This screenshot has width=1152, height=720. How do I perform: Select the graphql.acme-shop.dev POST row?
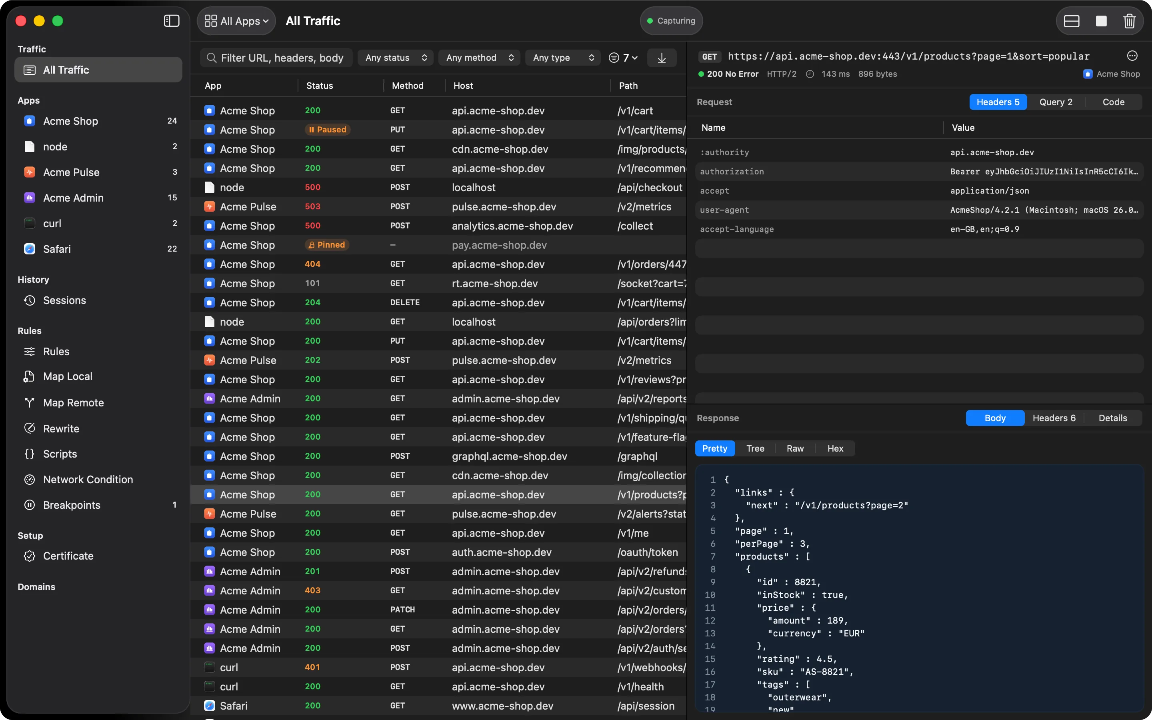point(438,456)
